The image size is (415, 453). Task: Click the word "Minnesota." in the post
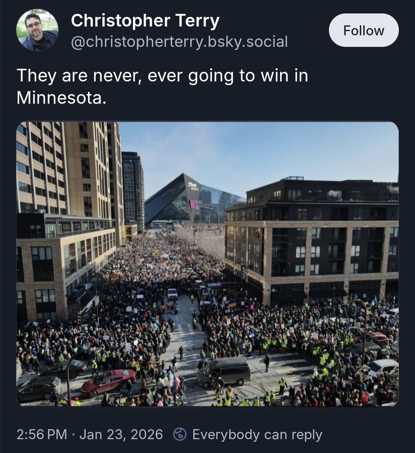[61, 98]
